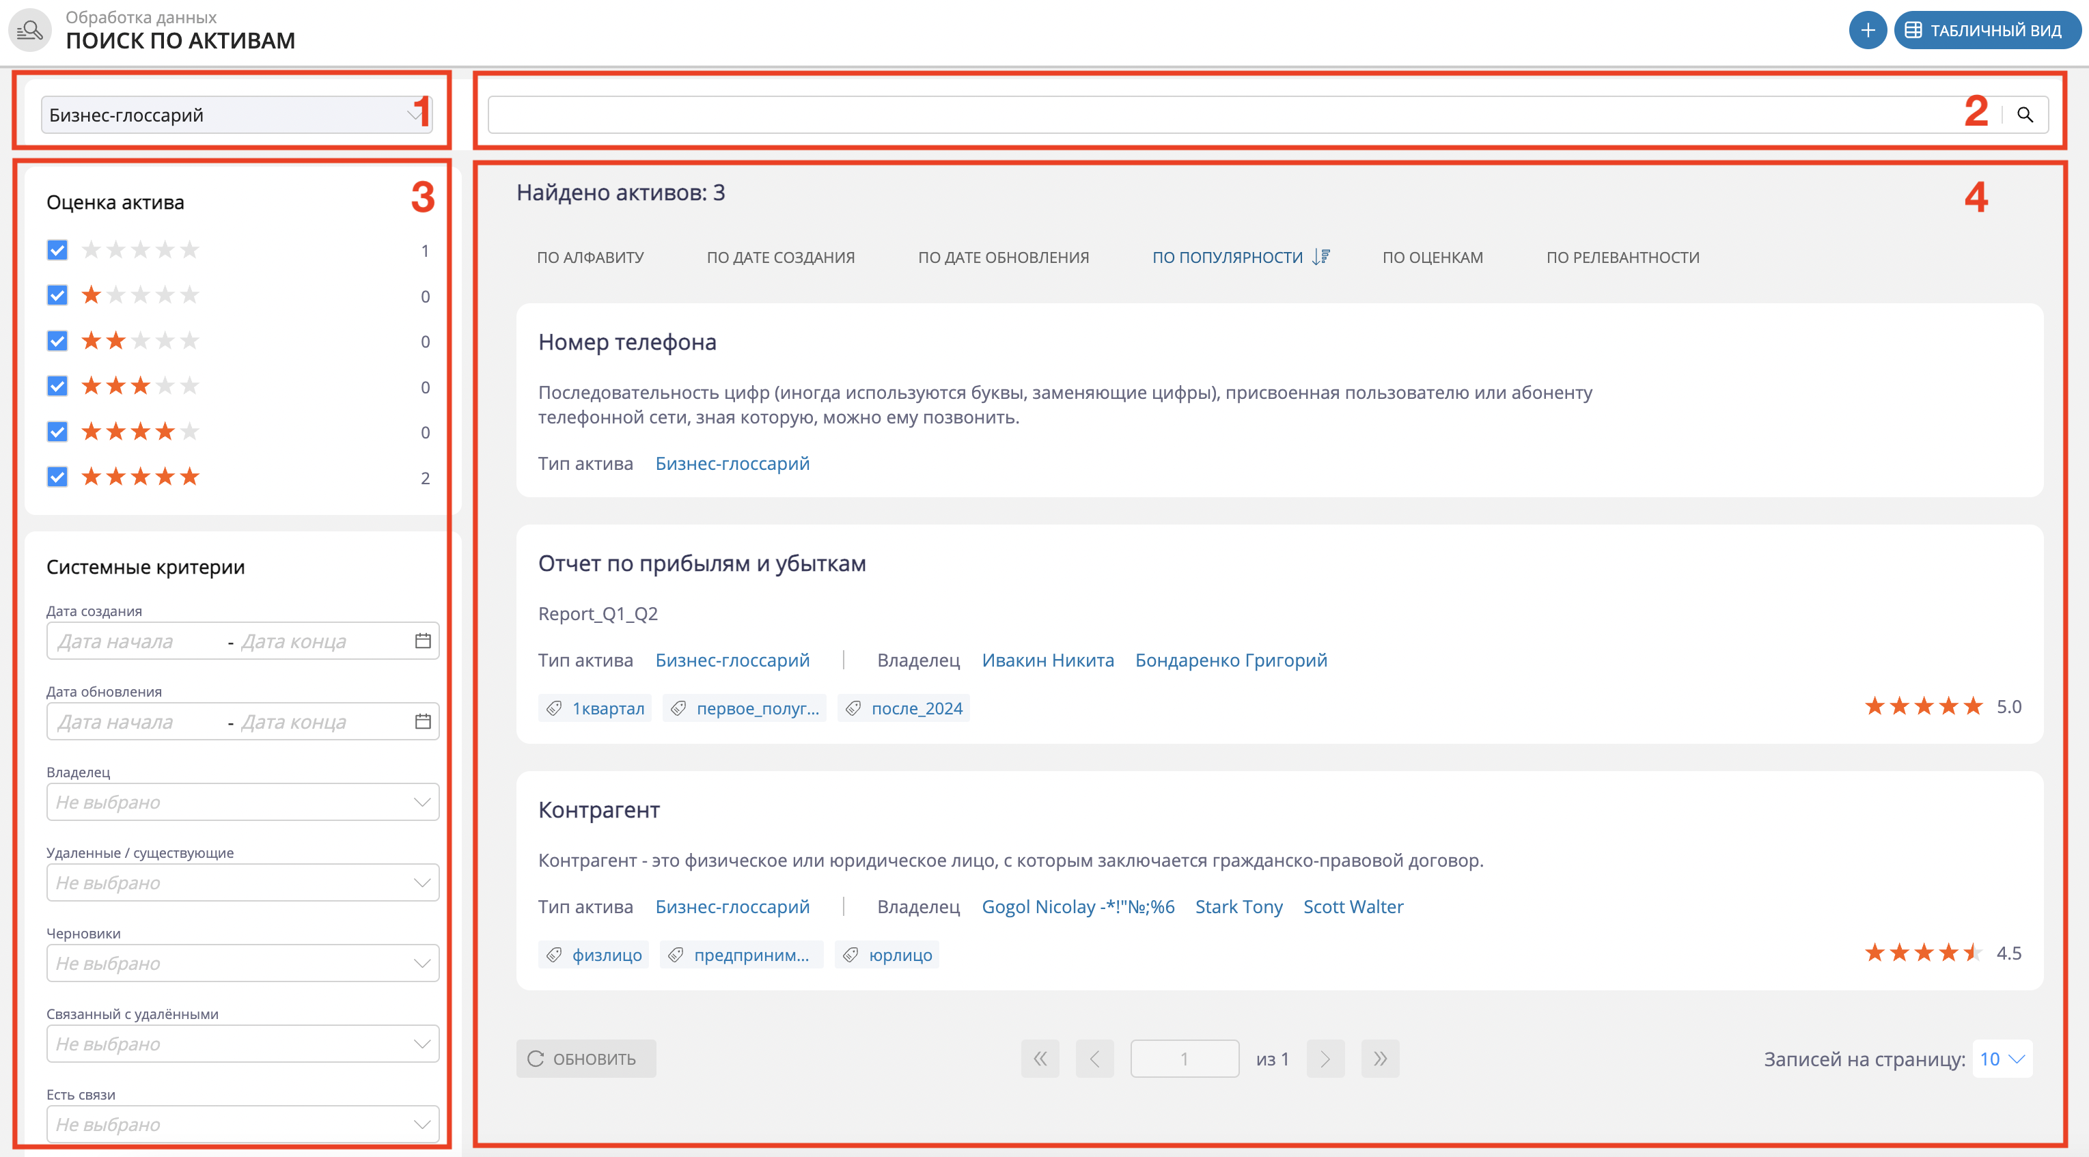The height and width of the screenshot is (1157, 2089).
Task: Open calendar icon for Дата создания
Action: [422, 641]
